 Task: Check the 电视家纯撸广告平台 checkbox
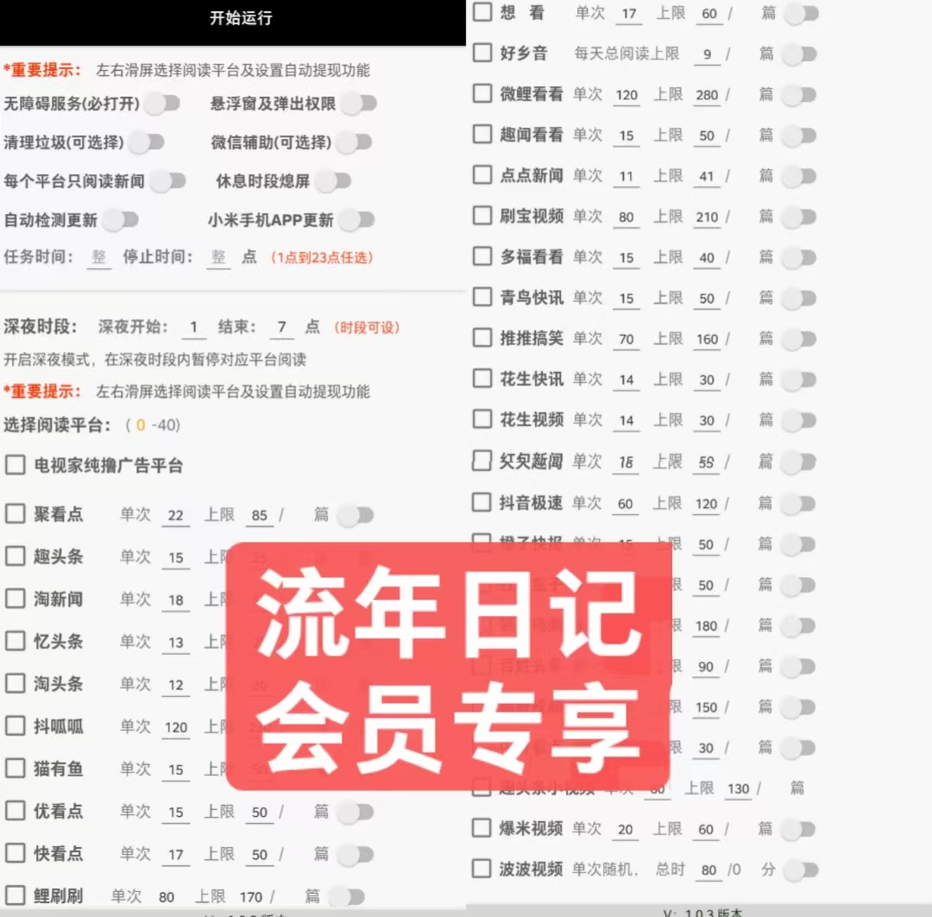14,464
